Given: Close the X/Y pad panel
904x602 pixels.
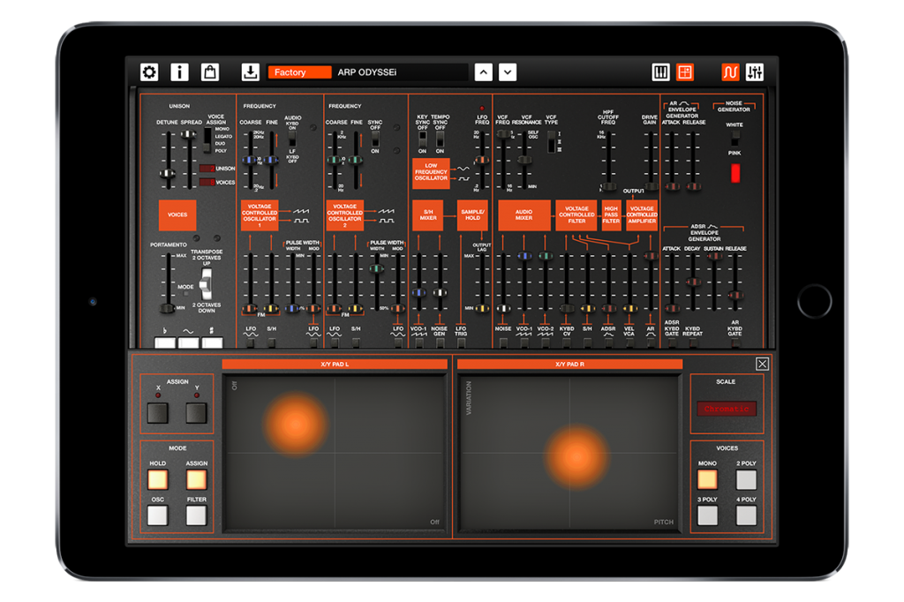Looking at the screenshot, I should tap(762, 364).
